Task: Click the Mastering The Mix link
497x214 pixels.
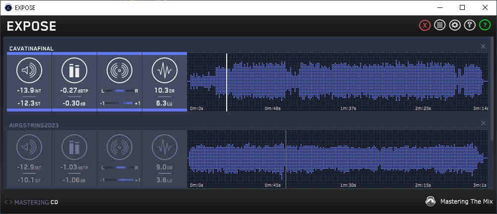Action: click(x=467, y=202)
